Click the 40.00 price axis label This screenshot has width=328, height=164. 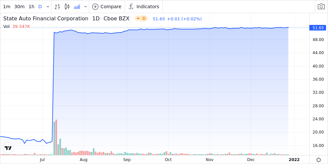click(x=318, y=66)
